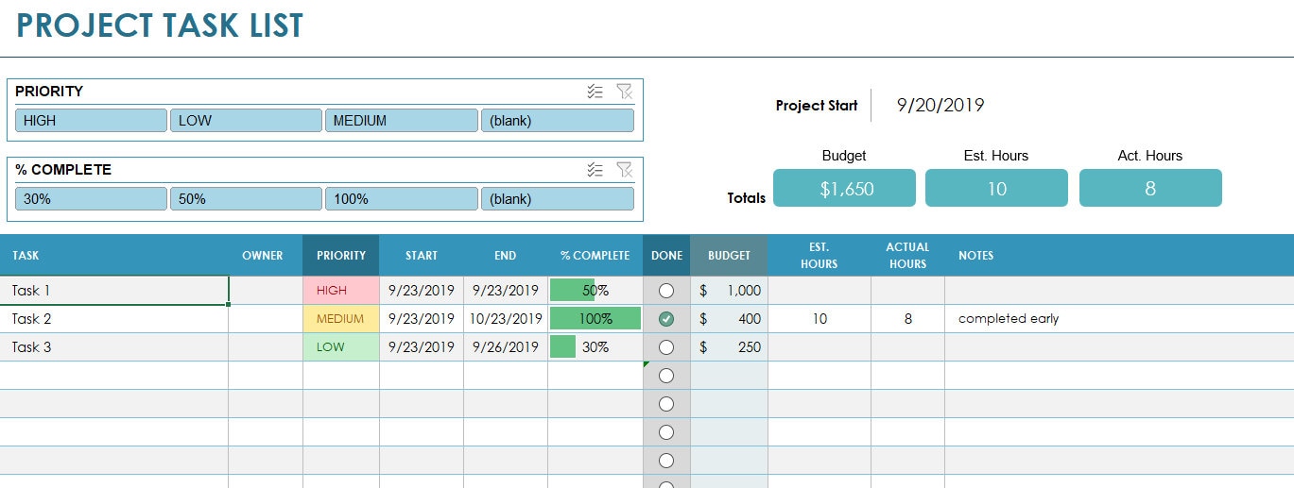Screen dimensions: 1294x488
Task: Filter priority by MEDIUM
Action: coord(402,121)
